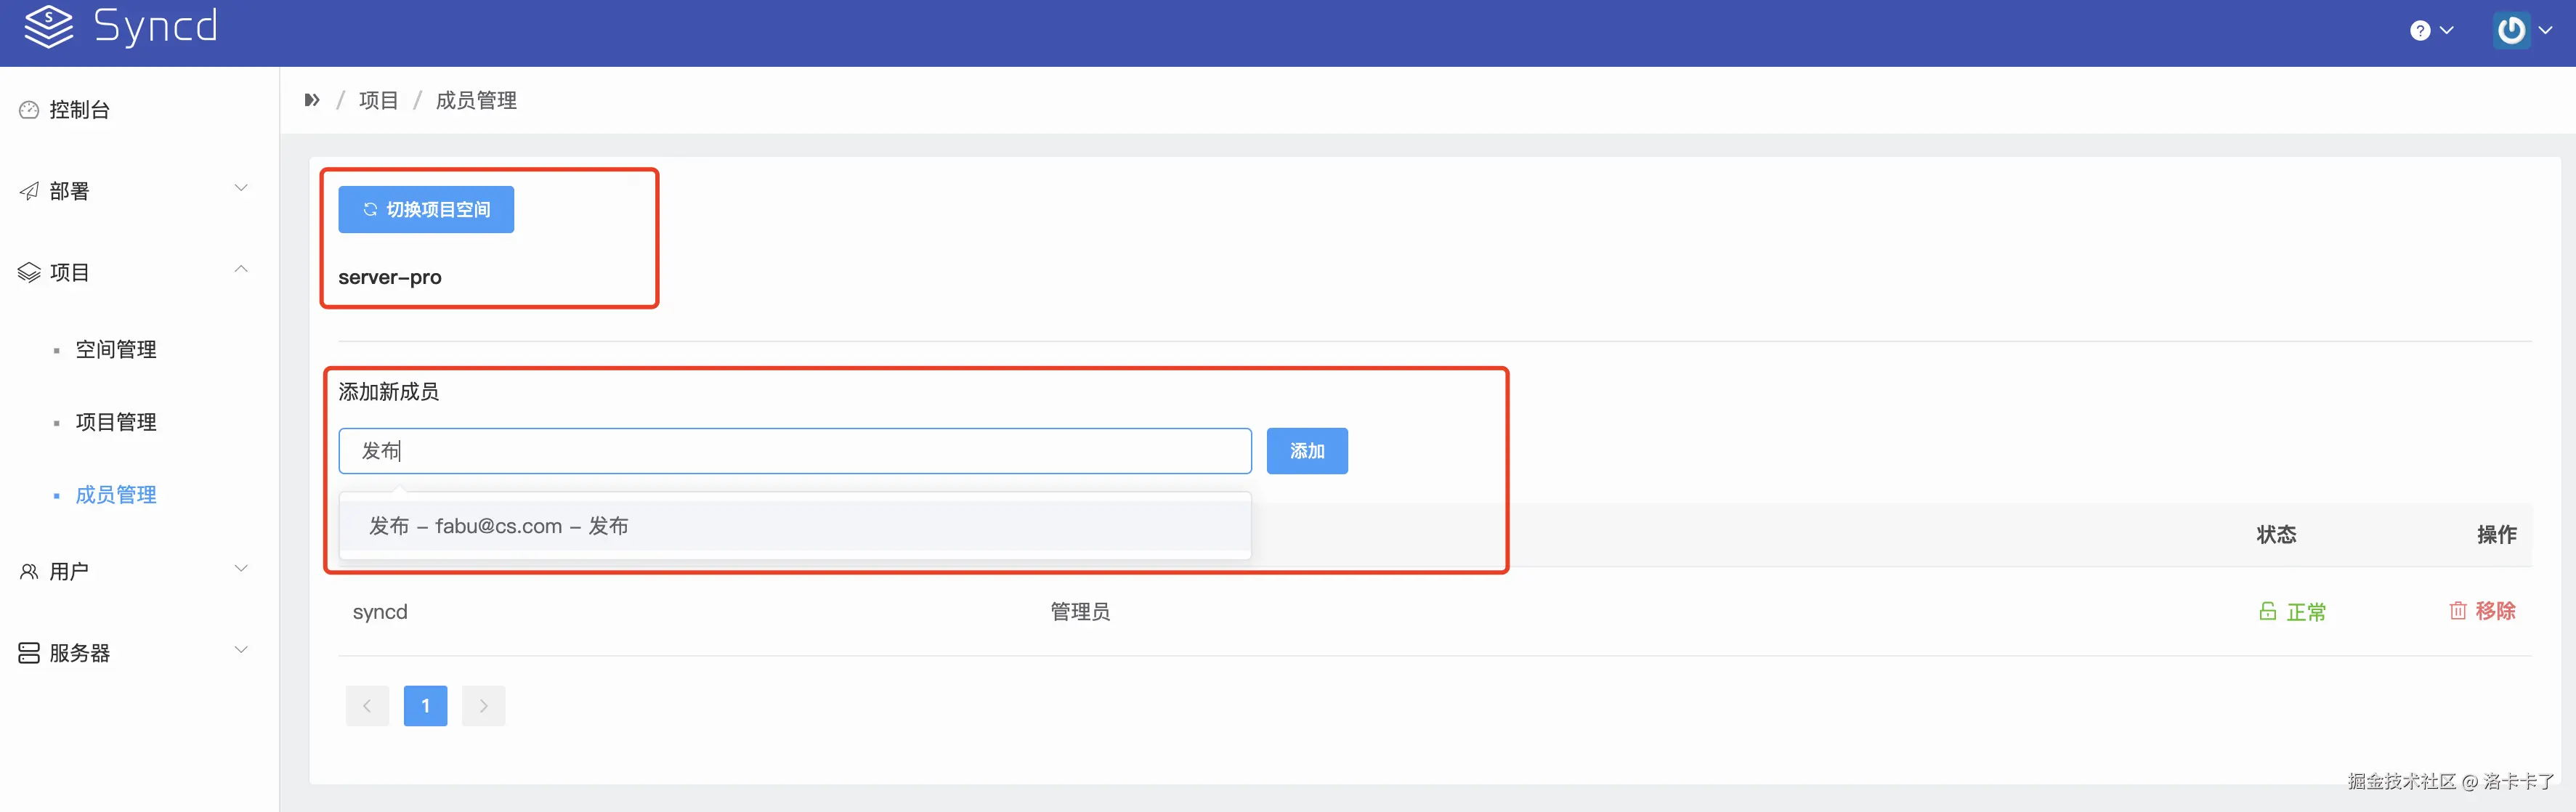Click the green 正常 lock status
The height and width of the screenshot is (812, 2576).
click(x=2292, y=611)
